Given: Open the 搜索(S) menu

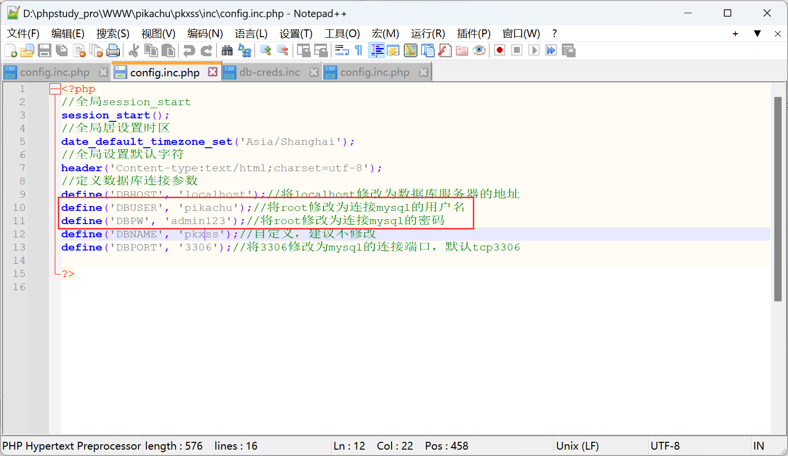Looking at the screenshot, I should pyautogui.click(x=113, y=34).
